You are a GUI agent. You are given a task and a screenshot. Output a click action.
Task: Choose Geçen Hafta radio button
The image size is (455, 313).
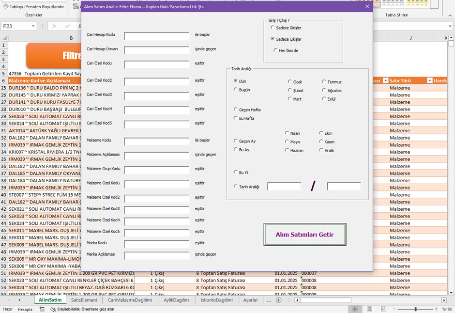247,110
